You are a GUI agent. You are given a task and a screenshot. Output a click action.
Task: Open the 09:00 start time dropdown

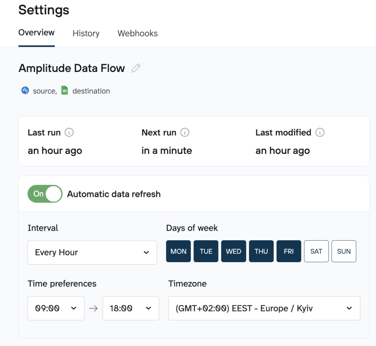click(x=56, y=308)
